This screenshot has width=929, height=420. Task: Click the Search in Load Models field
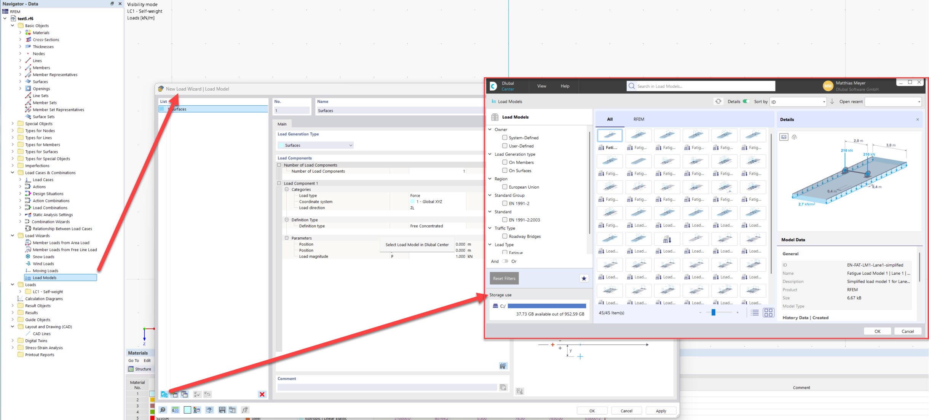(x=701, y=86)
